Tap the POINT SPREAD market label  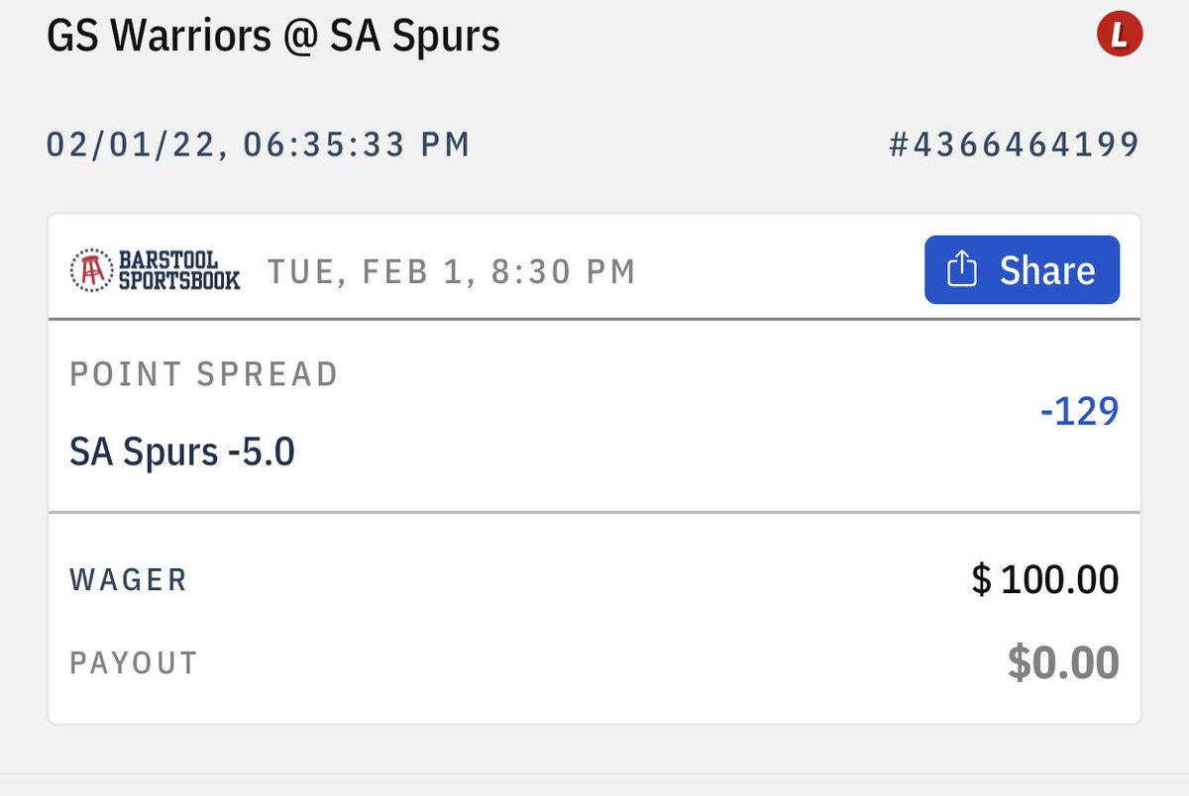pyautogui.click(x=204, y=374)
